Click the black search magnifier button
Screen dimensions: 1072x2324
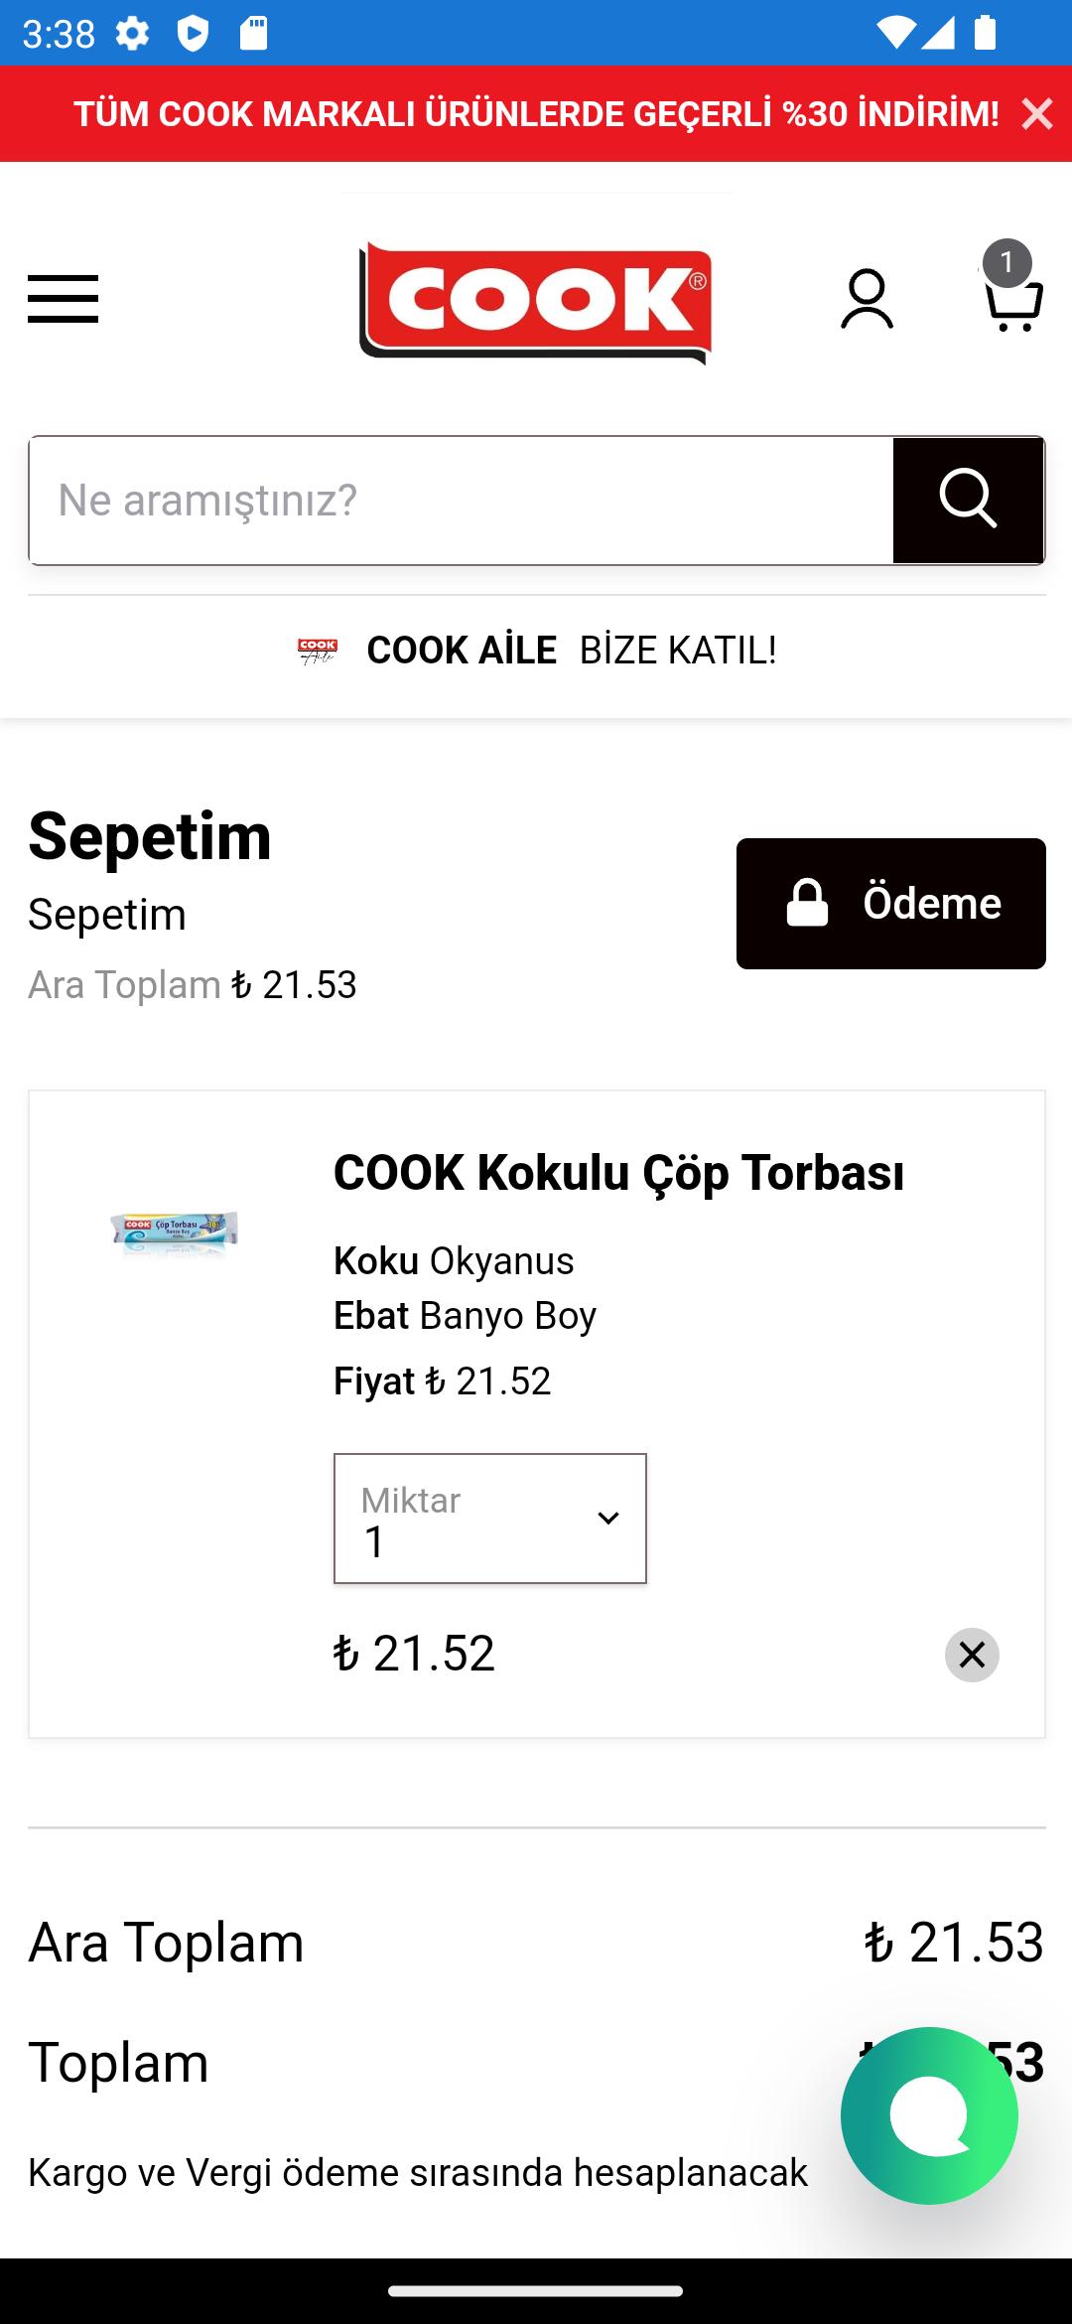968,501
